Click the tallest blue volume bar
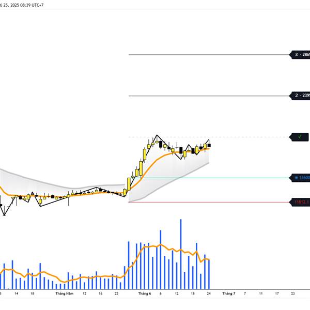310x310 pixels. [x=181, y=254]
